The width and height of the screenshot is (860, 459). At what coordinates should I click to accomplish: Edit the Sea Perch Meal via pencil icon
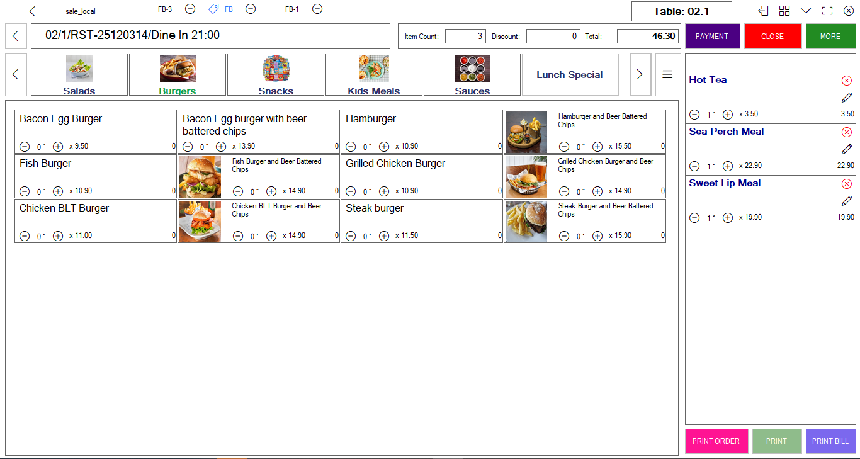tap(847, 149)
